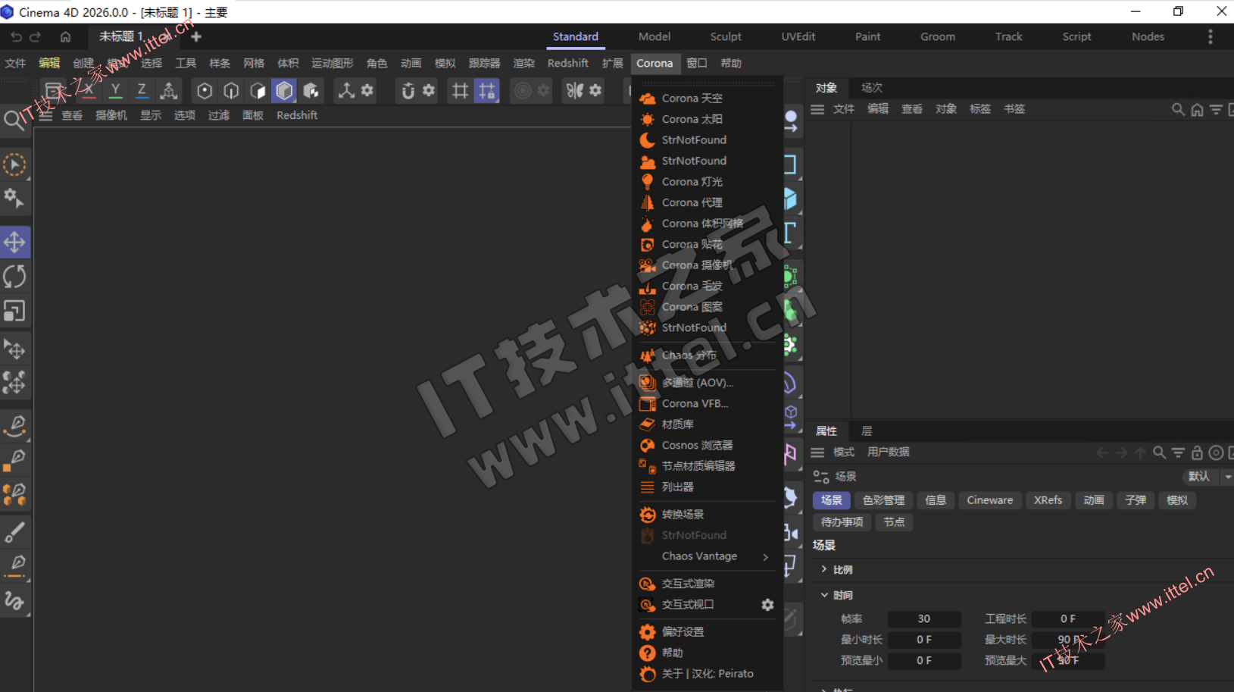Open the 默认 preset dropdown arrow

(1227, 477)
